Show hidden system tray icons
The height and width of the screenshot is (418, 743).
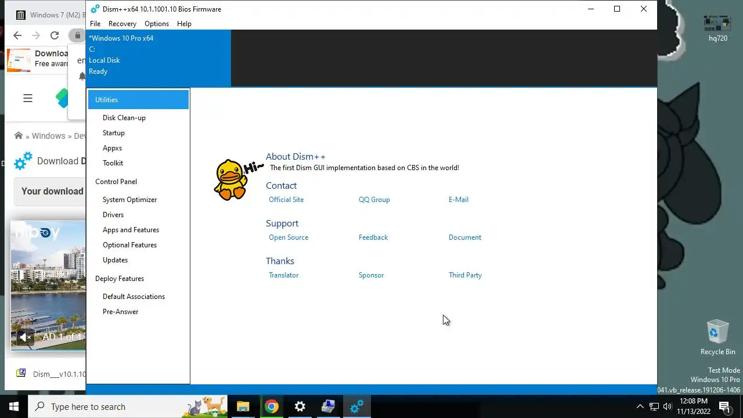tap(640, 406)
